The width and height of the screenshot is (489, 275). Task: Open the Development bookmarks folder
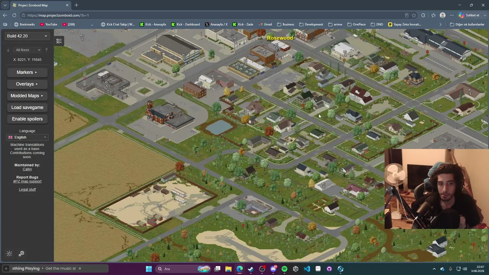tap(311, 24)
